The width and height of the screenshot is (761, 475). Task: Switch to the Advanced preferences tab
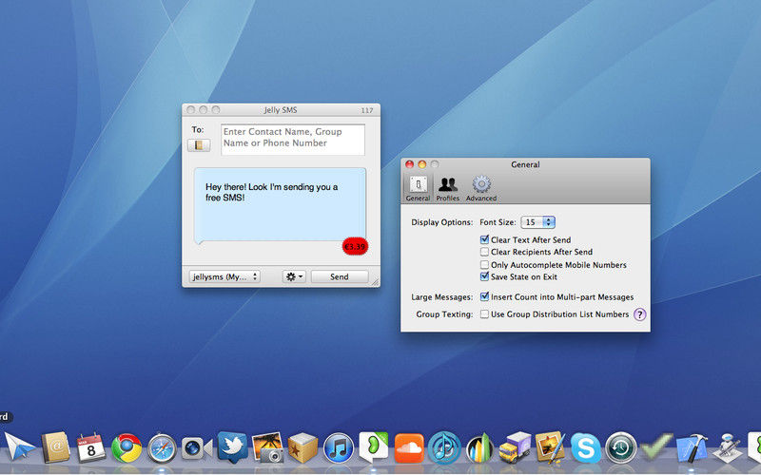point(481,188)
